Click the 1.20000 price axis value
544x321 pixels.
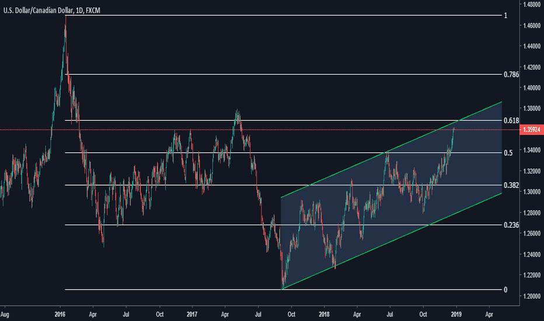(x=532, y=296)
